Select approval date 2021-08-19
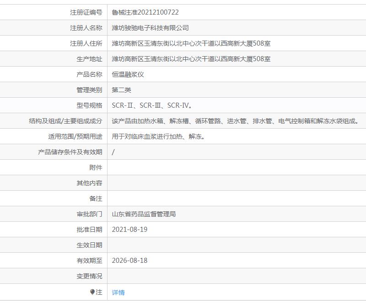This screenshot has width=366, height=303. pos(129,230)
